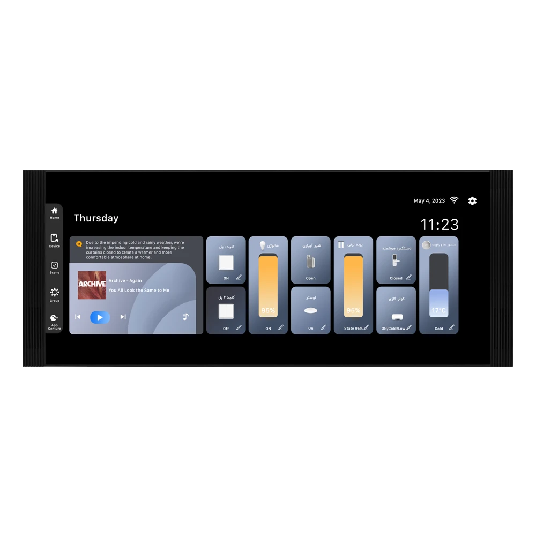Click the music note playlist icon
This screenshot has height=536, width=536.
point(185,317)
